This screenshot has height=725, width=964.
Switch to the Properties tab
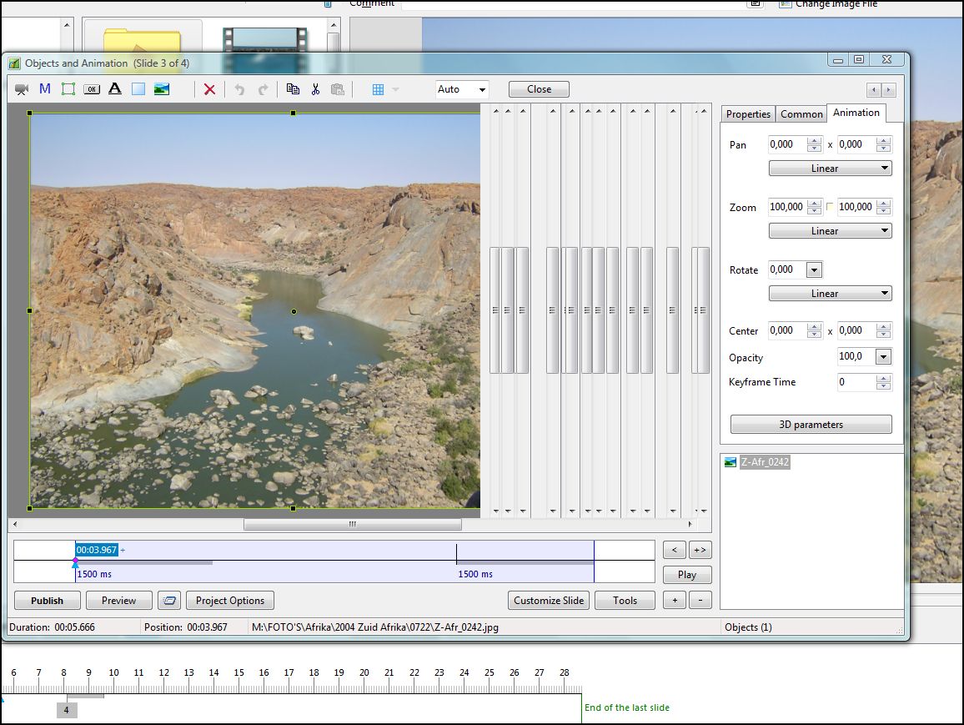tap(748, 114)
